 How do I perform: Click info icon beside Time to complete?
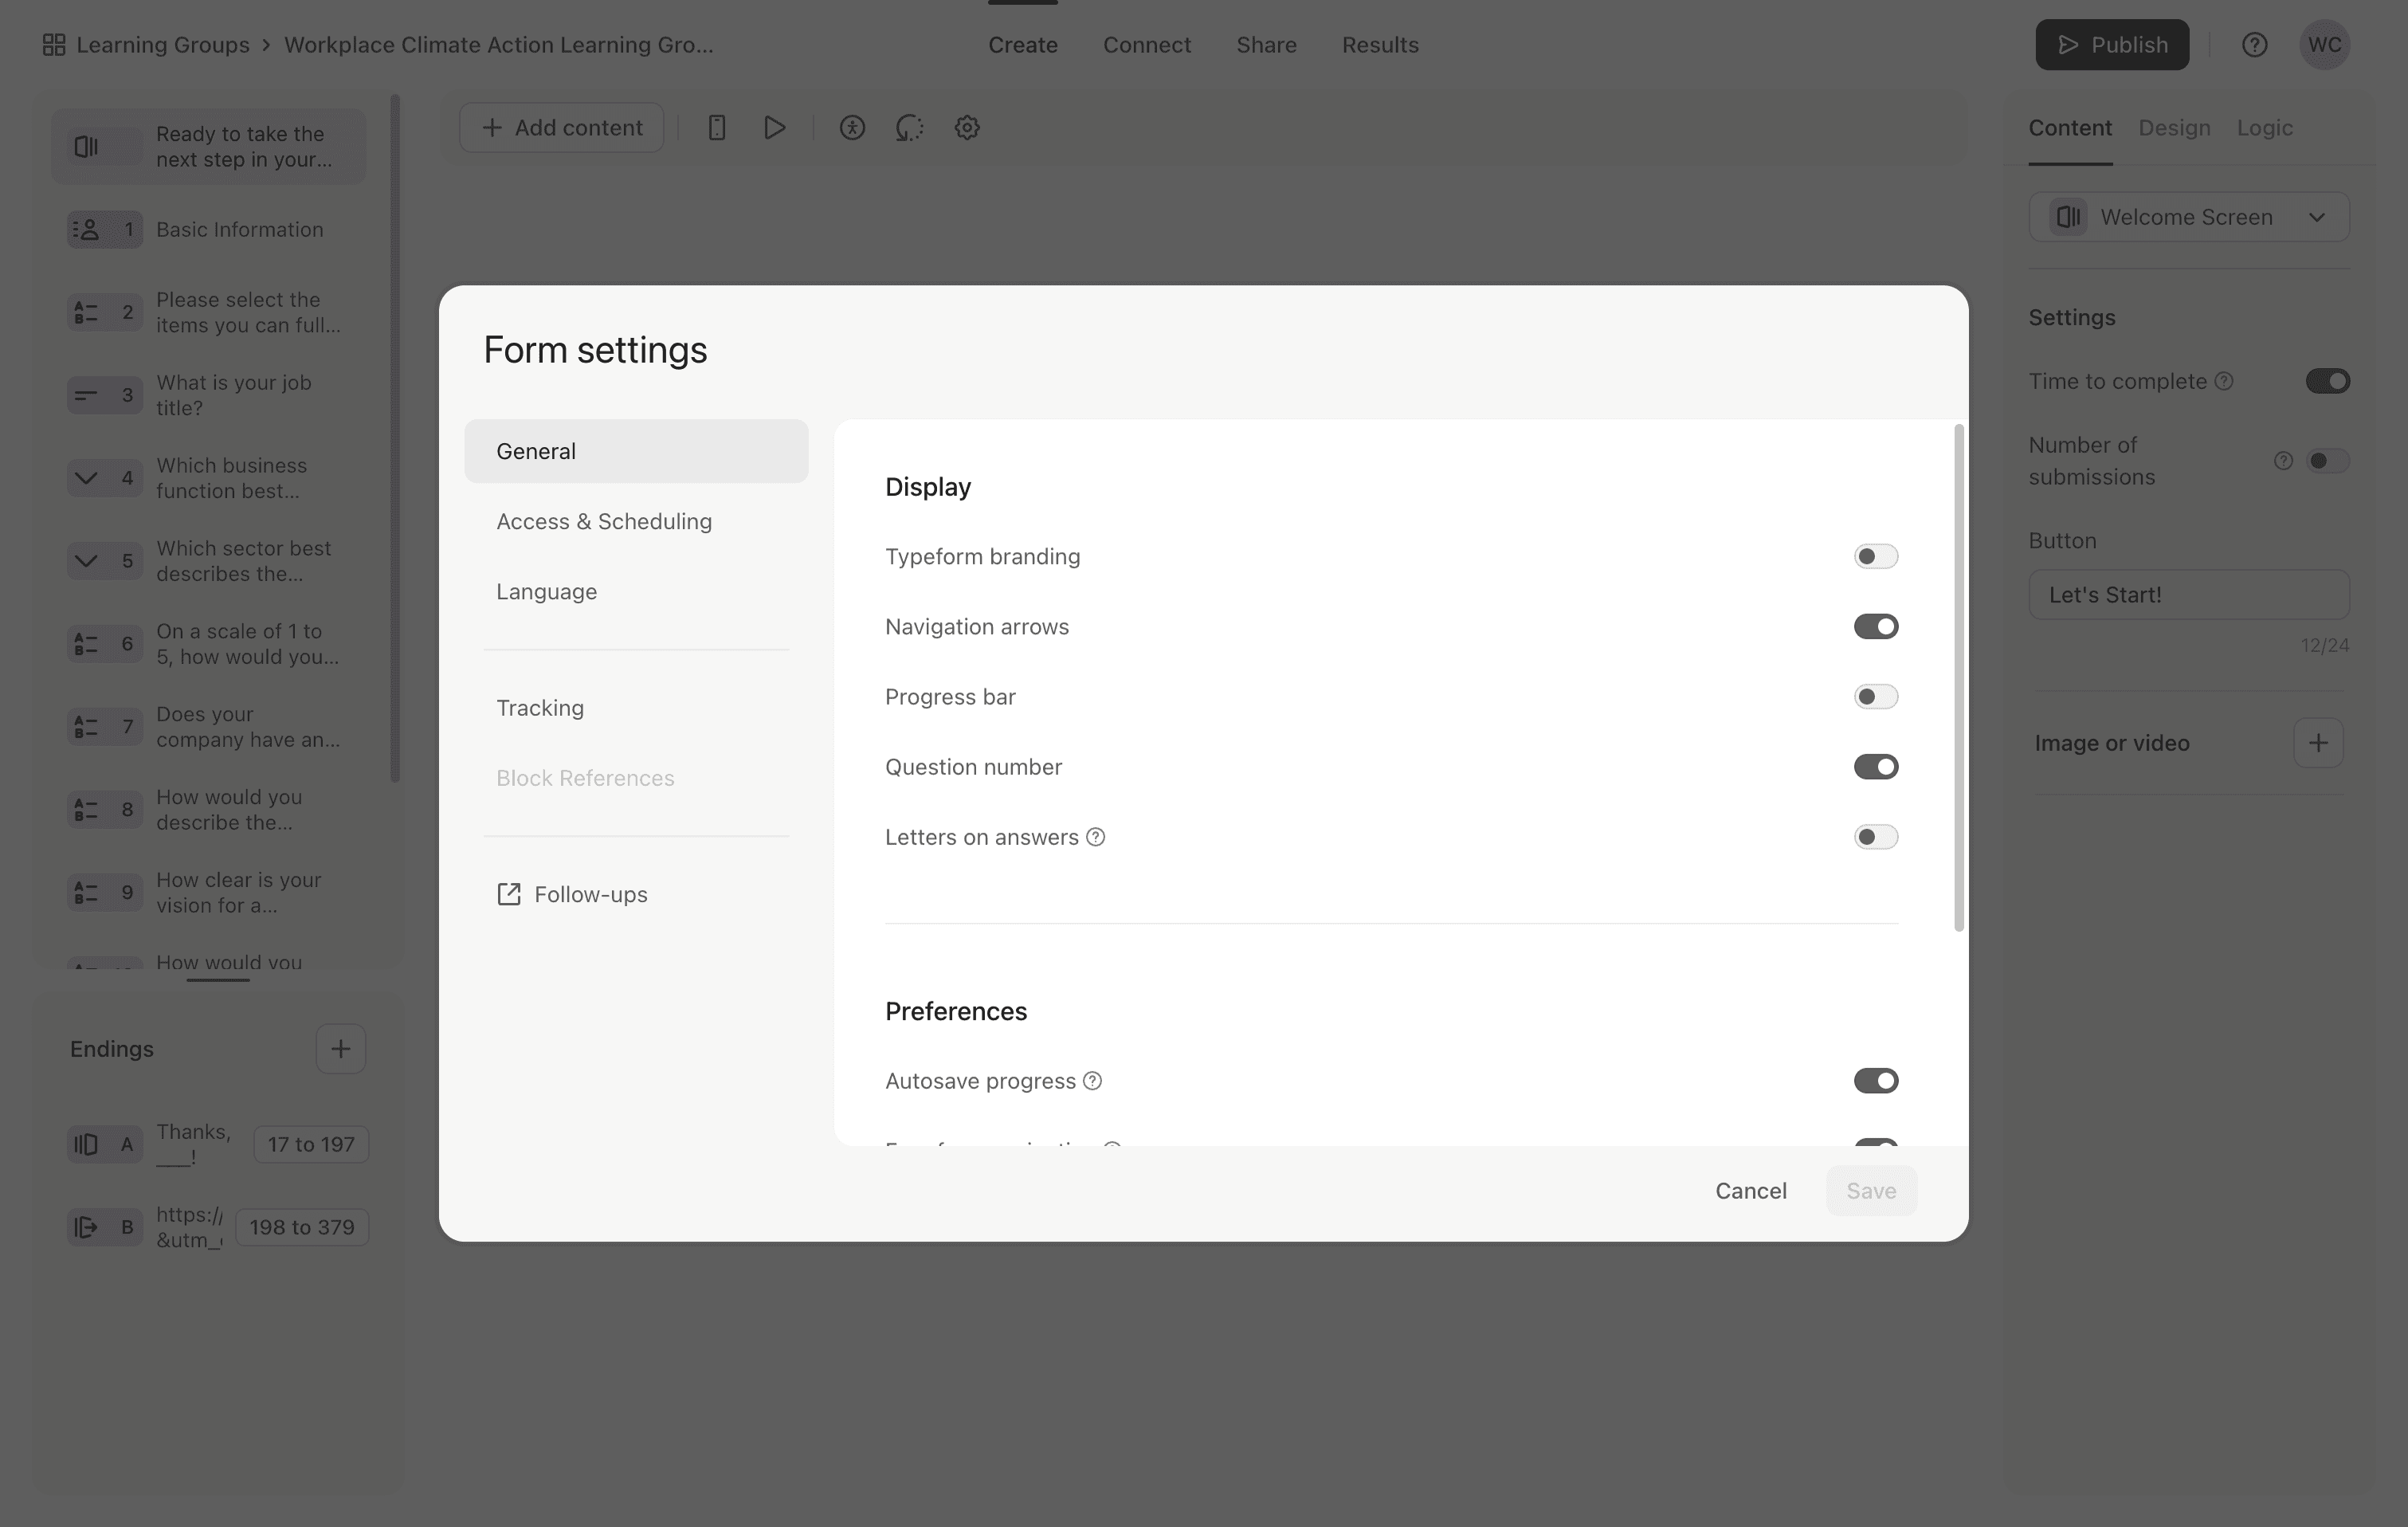2224,381
